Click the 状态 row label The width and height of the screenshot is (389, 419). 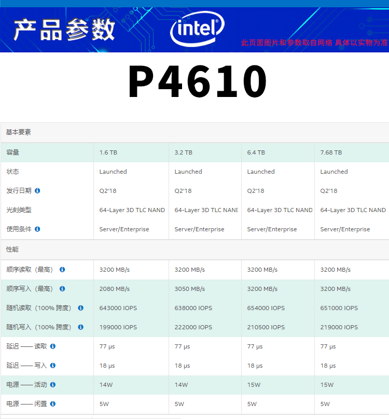(x=12, y=172)
